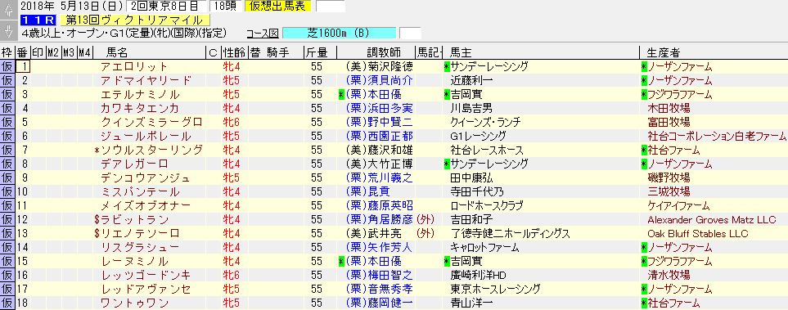Select horse レーヌミノル
Screen dimensions: 788x310
(x=134, y=261)
